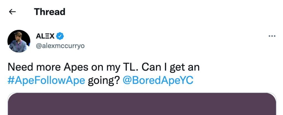
Task: Open the #ApeFollowApe hashtag
Action: 46,82
